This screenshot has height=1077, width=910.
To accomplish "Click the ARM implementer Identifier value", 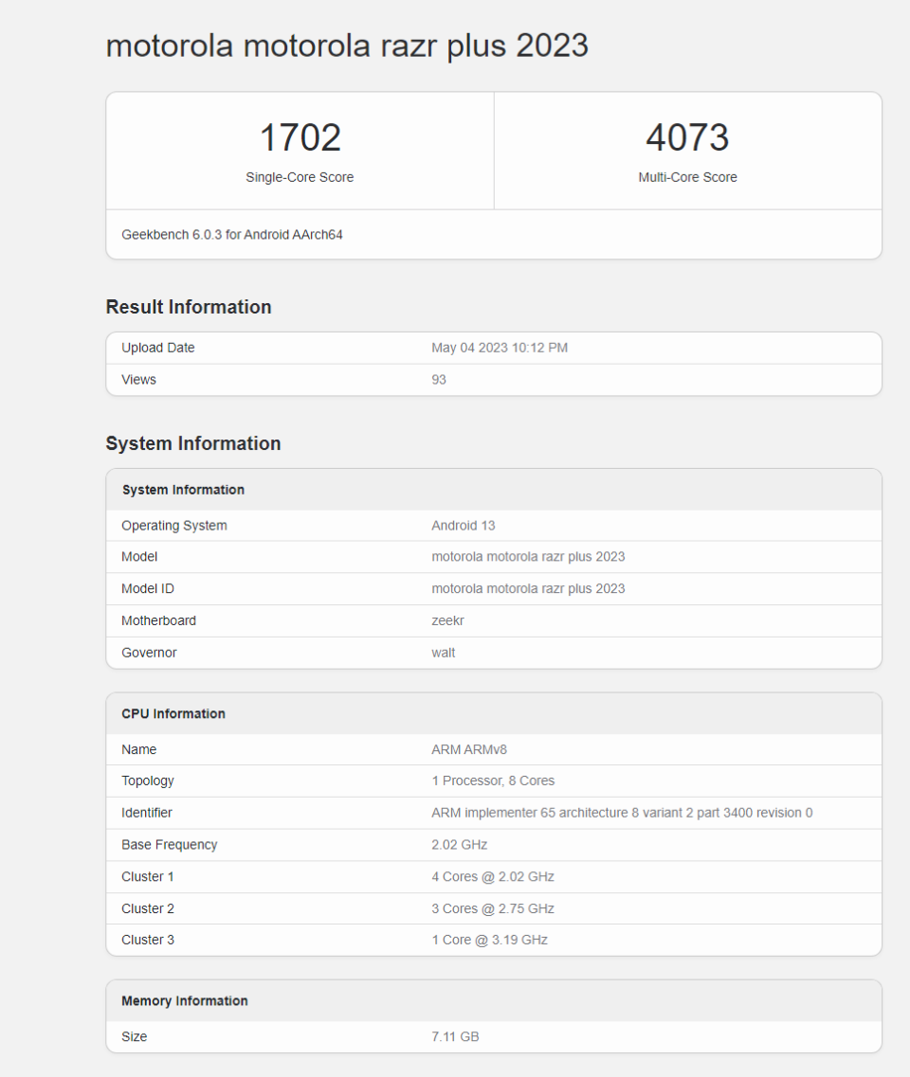I will tap(622, 813).
